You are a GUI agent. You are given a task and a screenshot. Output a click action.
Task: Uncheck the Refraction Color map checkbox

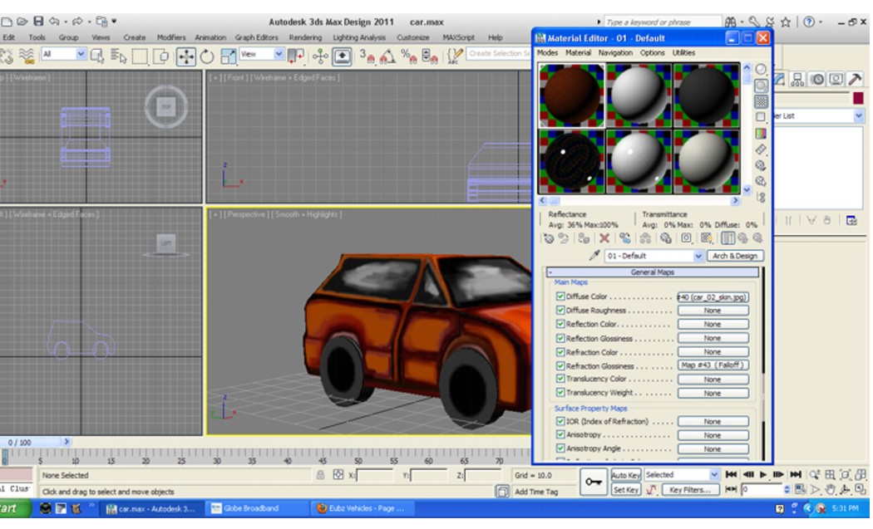[560, 352]
